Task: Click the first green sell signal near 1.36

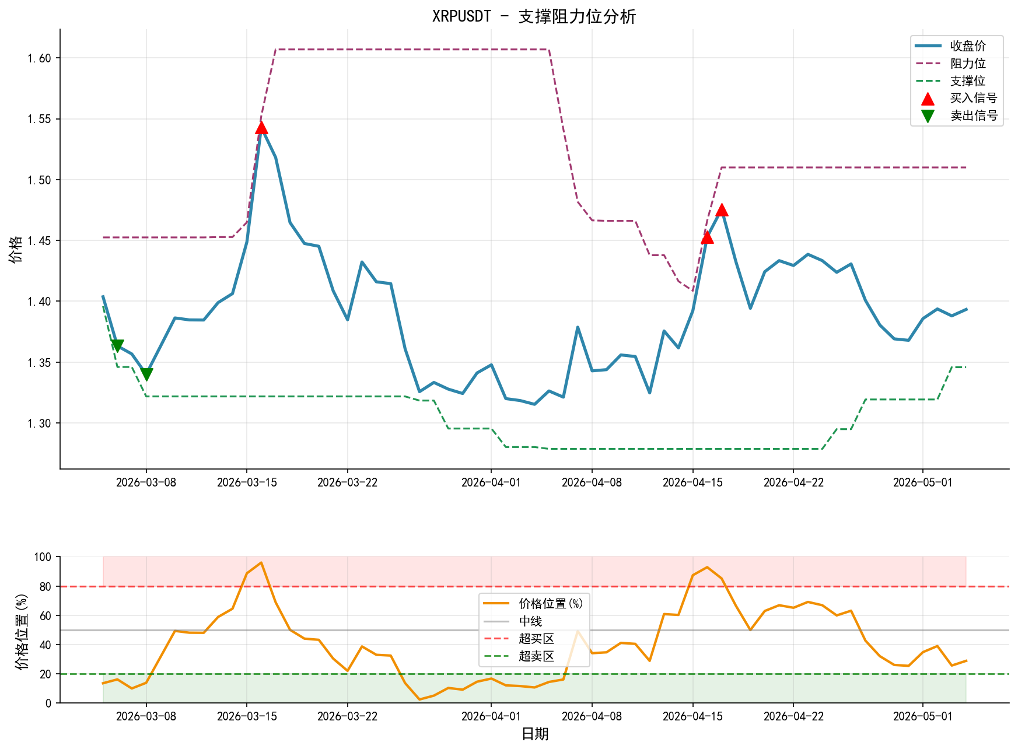Action: [x=117, y=346]
